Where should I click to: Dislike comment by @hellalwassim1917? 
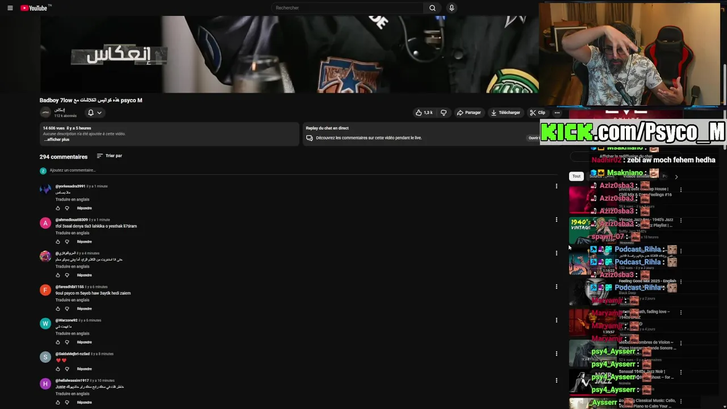(x=66, y=402)
